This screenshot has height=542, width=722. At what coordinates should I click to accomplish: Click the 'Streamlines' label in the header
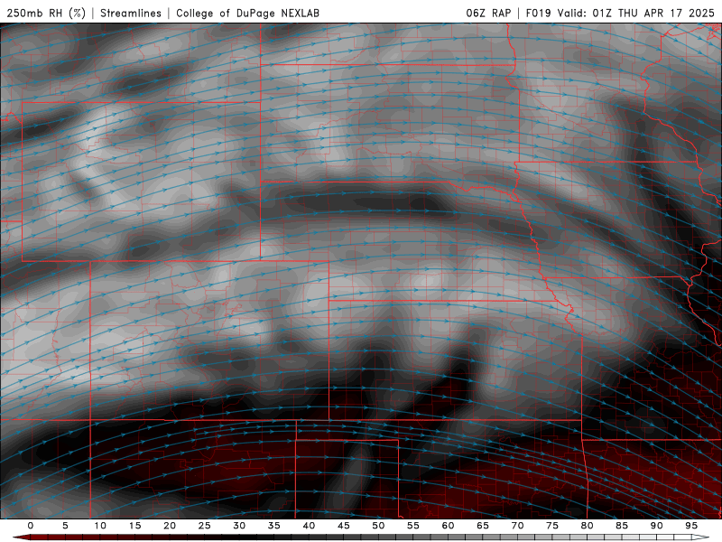[x=131, y=13]
